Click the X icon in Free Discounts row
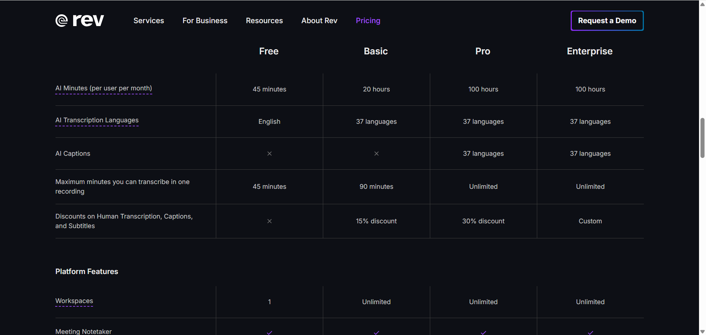Viewport: 706px width, 335px height. [270, 221]
